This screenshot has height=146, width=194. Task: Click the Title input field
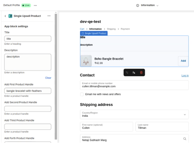tap(28, 39)
